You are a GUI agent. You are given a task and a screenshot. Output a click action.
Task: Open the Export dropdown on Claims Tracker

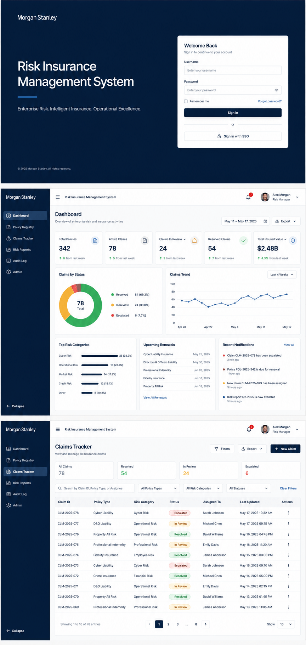tap(252, 449)
